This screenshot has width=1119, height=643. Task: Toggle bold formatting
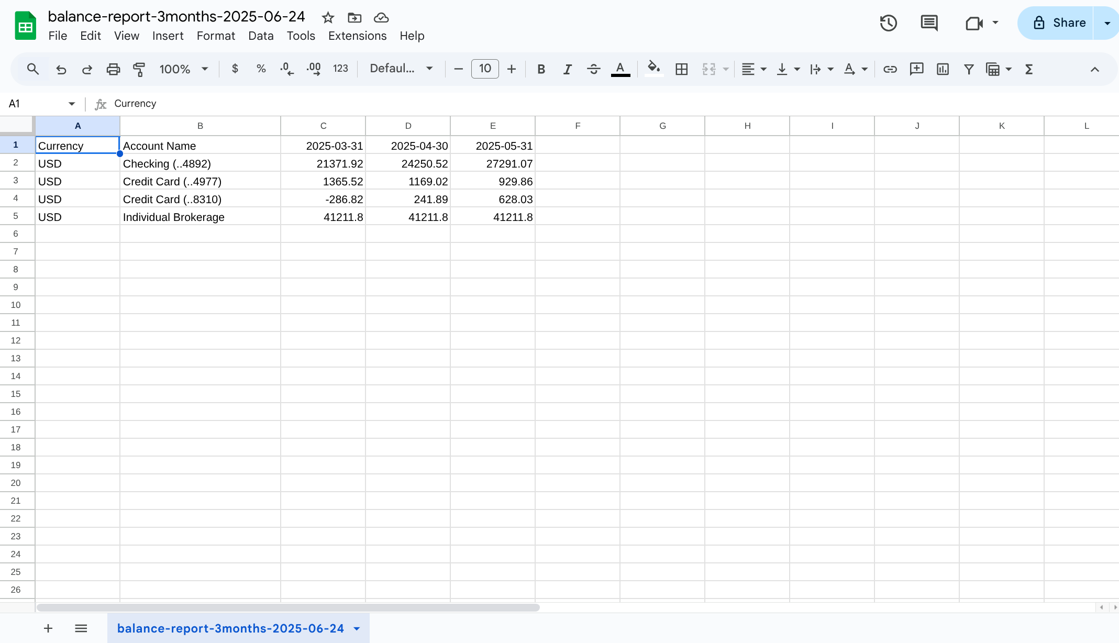pyautogui.click(x=541, y=69)
